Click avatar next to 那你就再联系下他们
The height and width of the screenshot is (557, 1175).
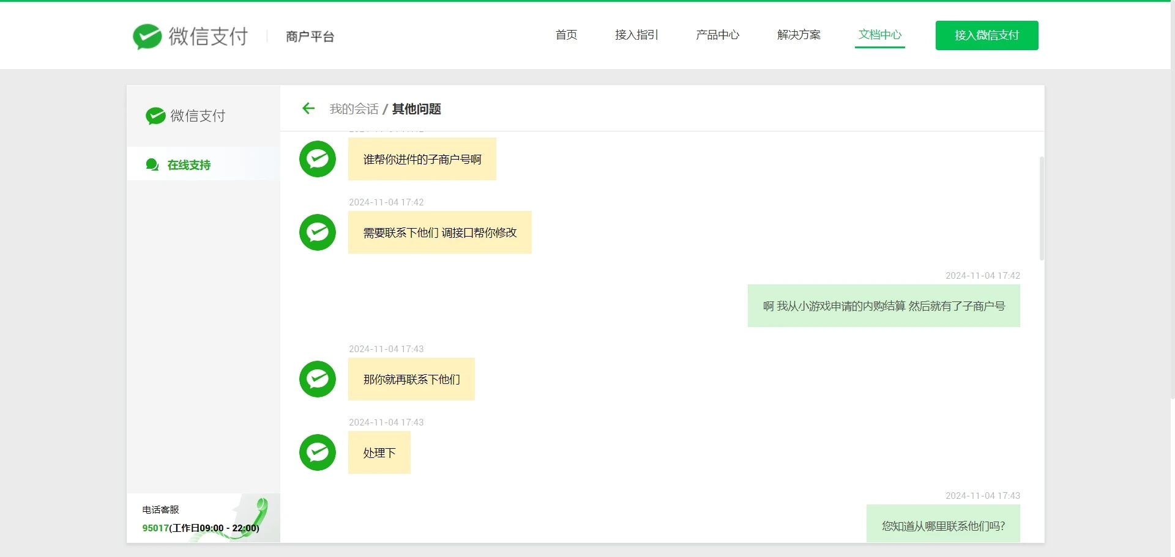pyautogui.click(x=318, y=379)
